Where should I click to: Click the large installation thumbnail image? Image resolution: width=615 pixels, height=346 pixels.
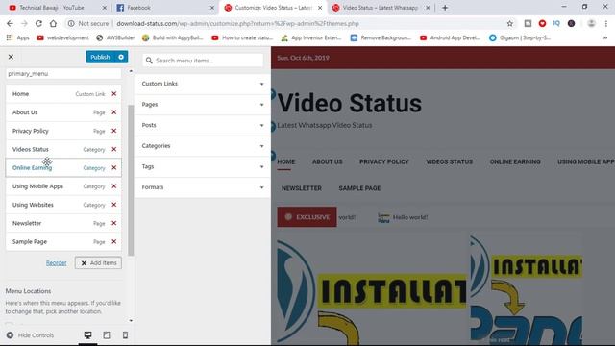coord(372,290)
